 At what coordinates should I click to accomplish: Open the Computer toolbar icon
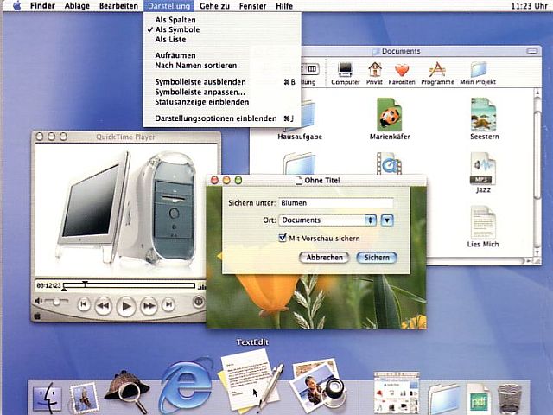coord(346,71)
